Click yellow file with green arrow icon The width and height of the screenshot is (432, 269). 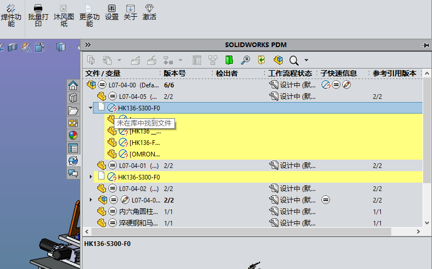pos(262,60)
